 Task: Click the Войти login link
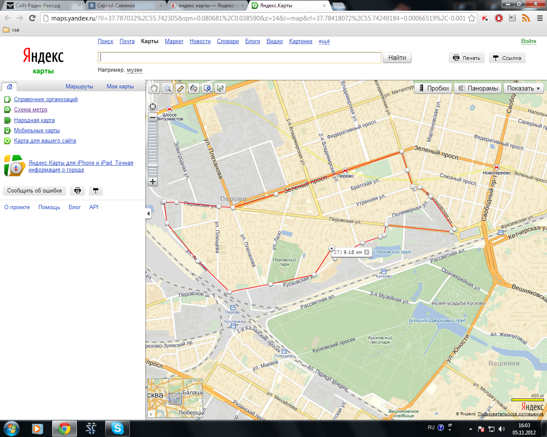click(x=529, y=41)
